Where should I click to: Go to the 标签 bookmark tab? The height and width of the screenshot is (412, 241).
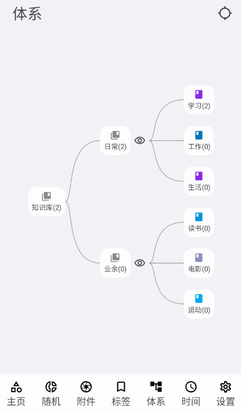(x=121, y=393)
